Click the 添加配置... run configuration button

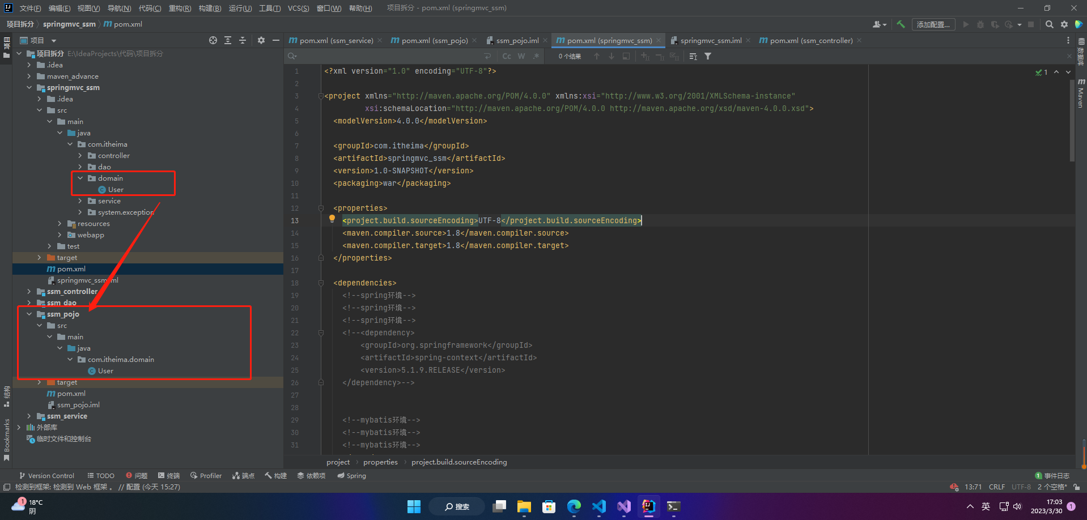click(933, 24)
